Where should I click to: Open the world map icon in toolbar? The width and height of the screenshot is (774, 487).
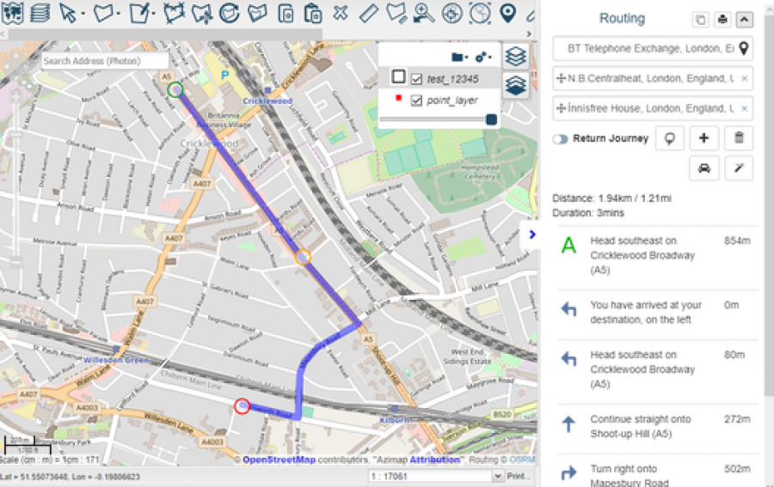[12, 13]
